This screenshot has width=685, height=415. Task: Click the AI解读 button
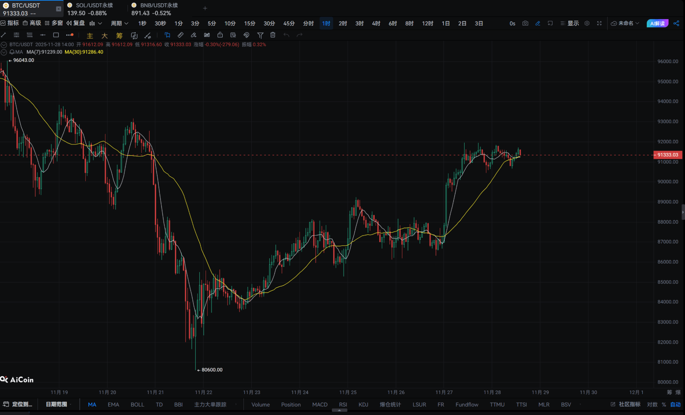coord(657,23)
